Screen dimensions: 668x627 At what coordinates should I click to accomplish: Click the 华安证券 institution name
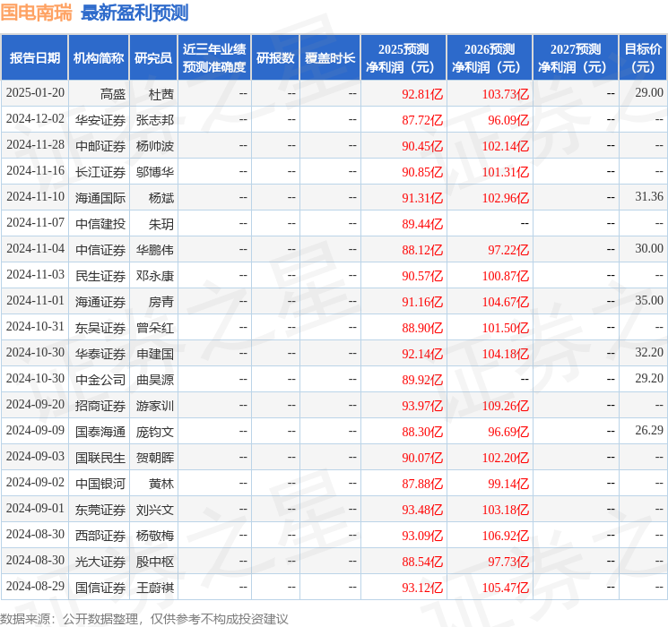tap(100, 119)
